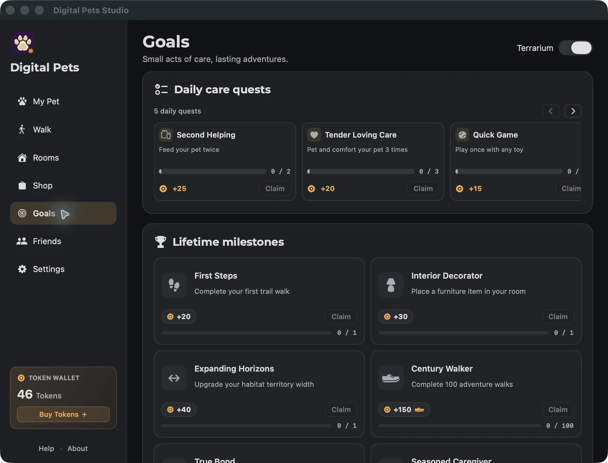
Task: Click the Token Wallet coin icon
Action: click(21, 378)
